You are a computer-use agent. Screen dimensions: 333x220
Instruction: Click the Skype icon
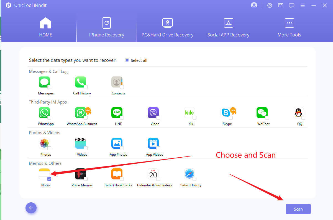pos(226,113)
